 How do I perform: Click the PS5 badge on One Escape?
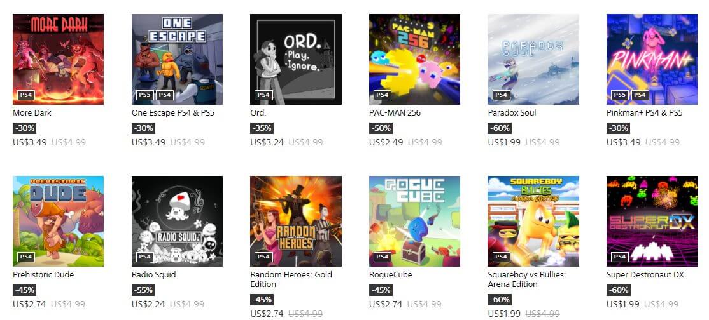coord(145,95)
